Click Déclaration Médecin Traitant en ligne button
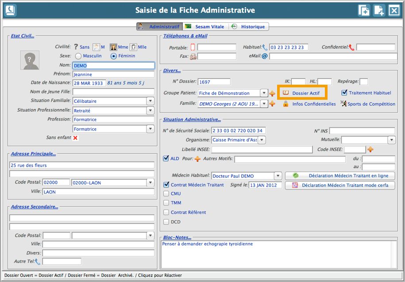This screenshot has height=282, width=405. pos(340,176)
